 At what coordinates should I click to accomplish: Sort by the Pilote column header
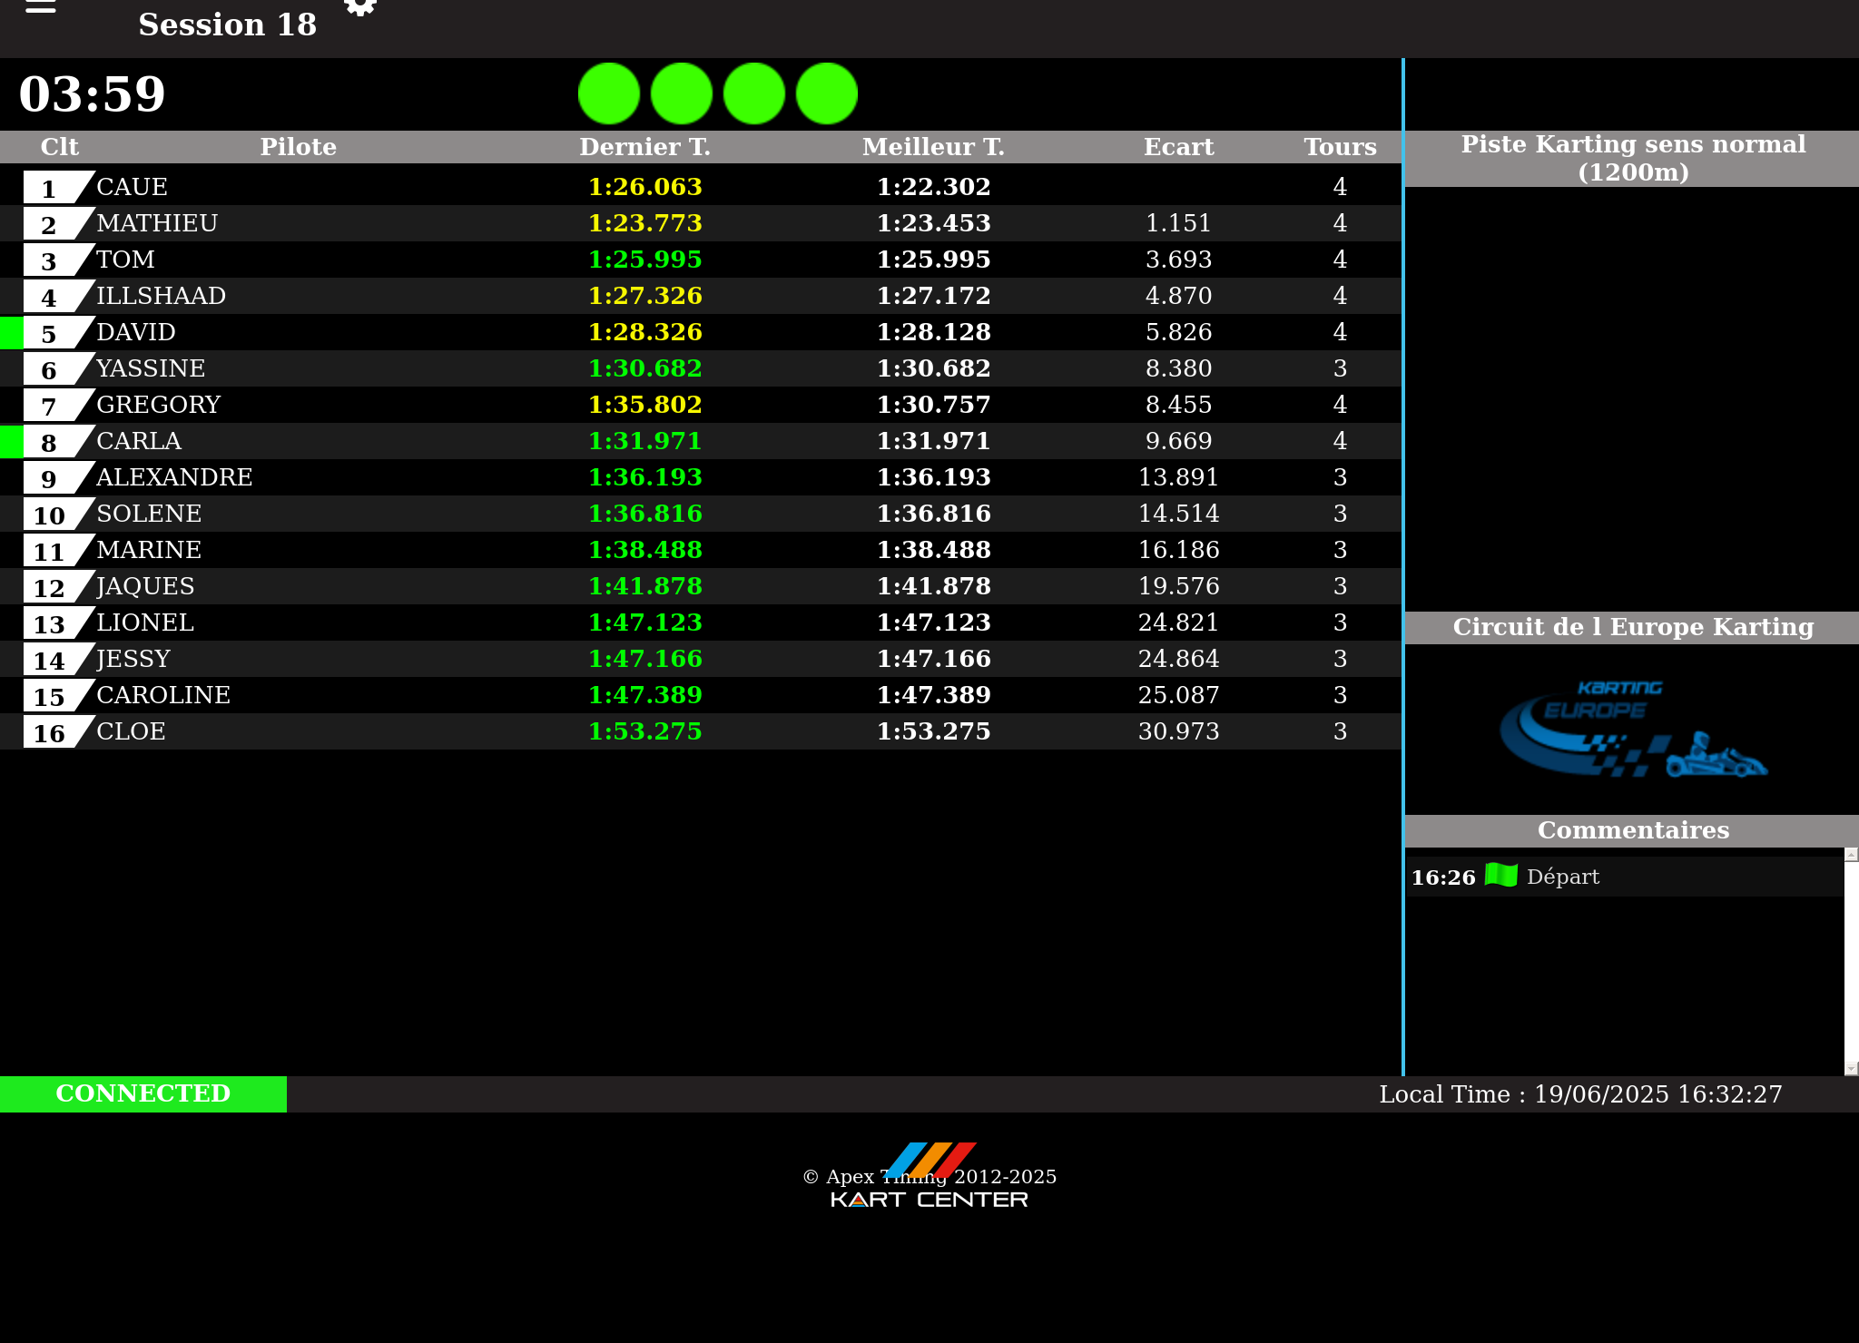tap(298, 147)
